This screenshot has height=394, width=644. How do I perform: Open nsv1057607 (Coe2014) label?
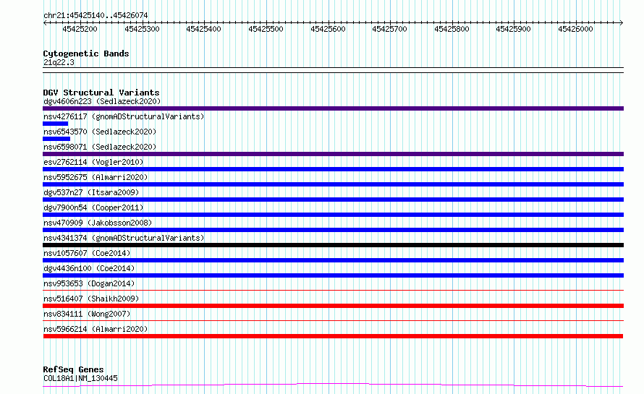(87, 253)
